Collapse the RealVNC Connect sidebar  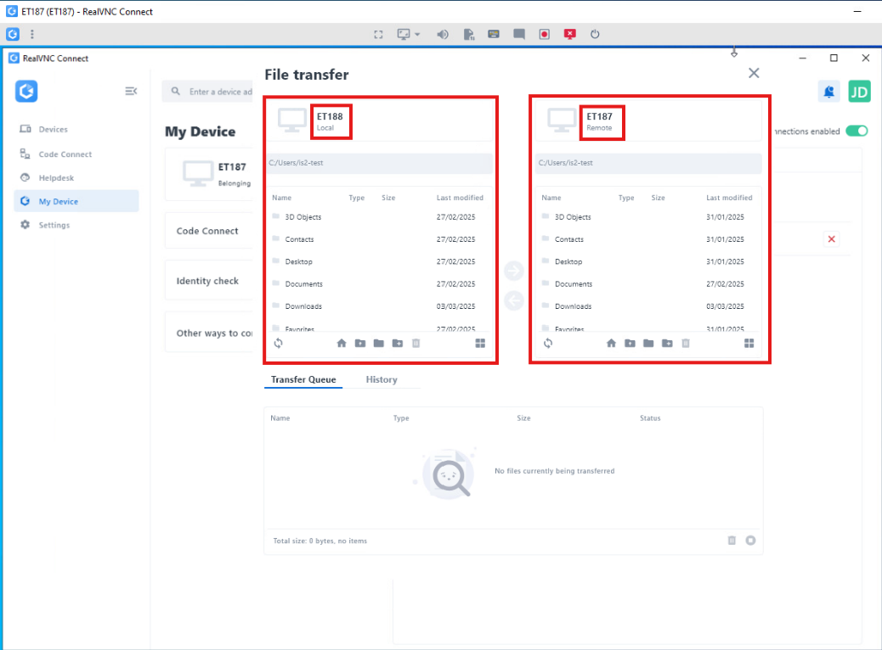(131, 91)
